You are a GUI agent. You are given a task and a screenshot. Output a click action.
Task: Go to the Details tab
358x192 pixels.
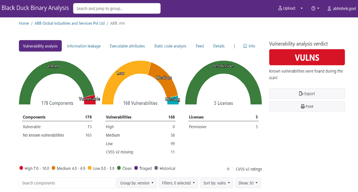[x=219, y=46]
